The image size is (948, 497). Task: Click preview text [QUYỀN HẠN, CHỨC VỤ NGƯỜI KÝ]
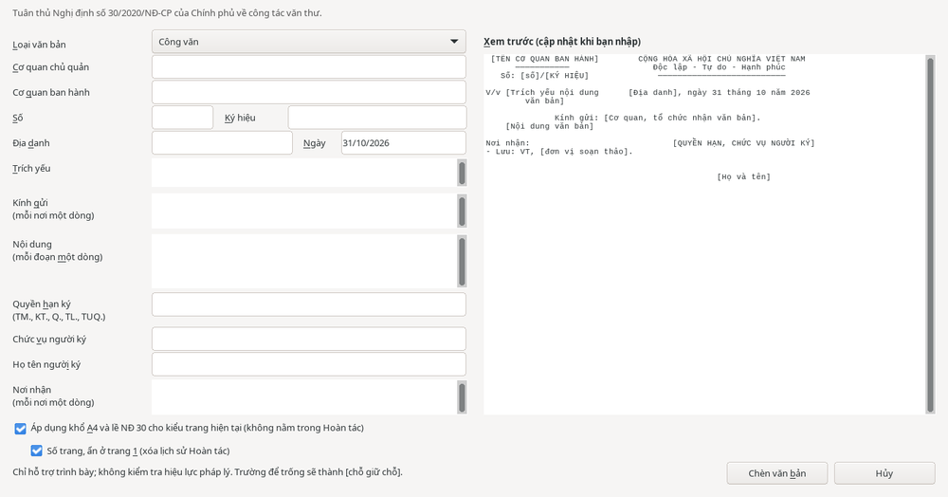click(743, 143)
